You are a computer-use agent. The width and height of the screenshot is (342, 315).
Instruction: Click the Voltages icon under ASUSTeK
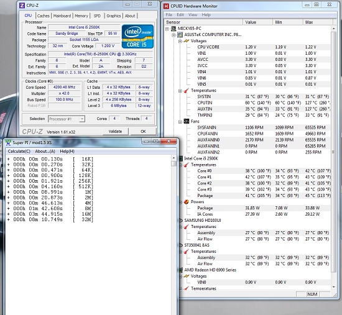point(187,41)
